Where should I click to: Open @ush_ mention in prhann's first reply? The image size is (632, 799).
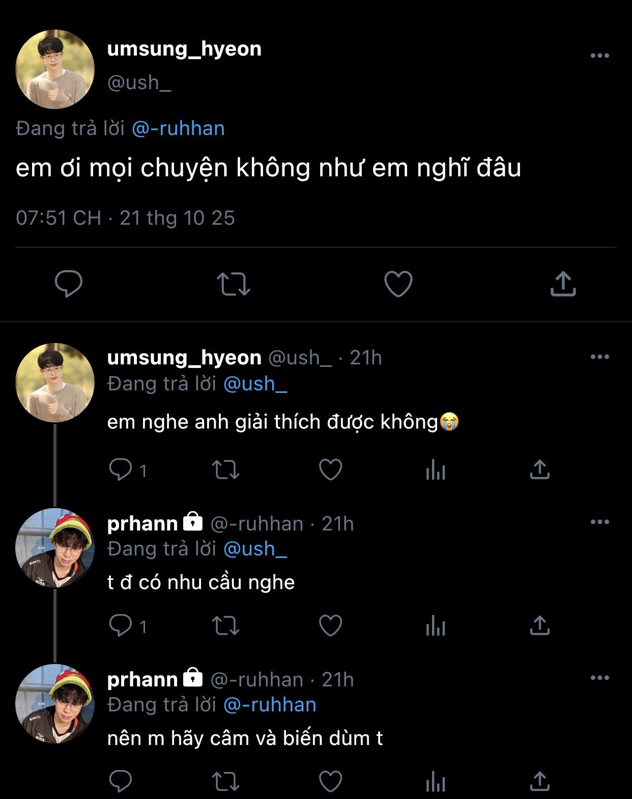click(x=255, y=549)
